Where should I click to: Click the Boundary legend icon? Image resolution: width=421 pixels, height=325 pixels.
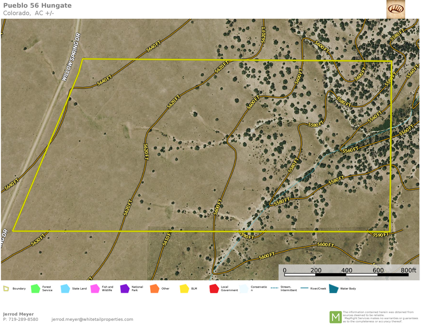6,288
